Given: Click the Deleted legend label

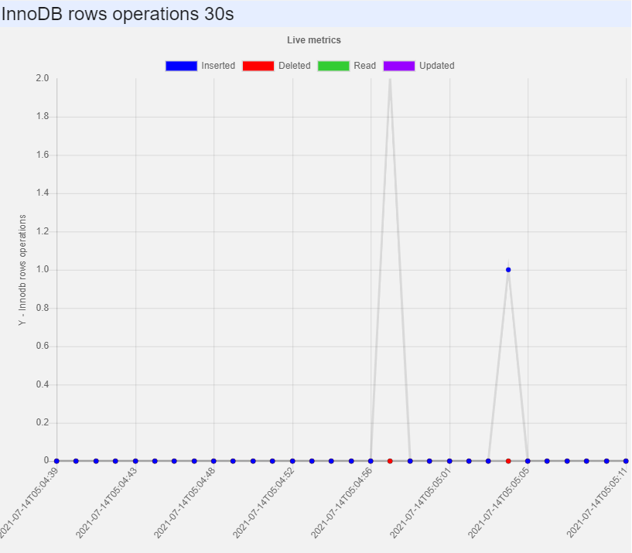Looking at the screenshot, I should (x=294, y=66).
